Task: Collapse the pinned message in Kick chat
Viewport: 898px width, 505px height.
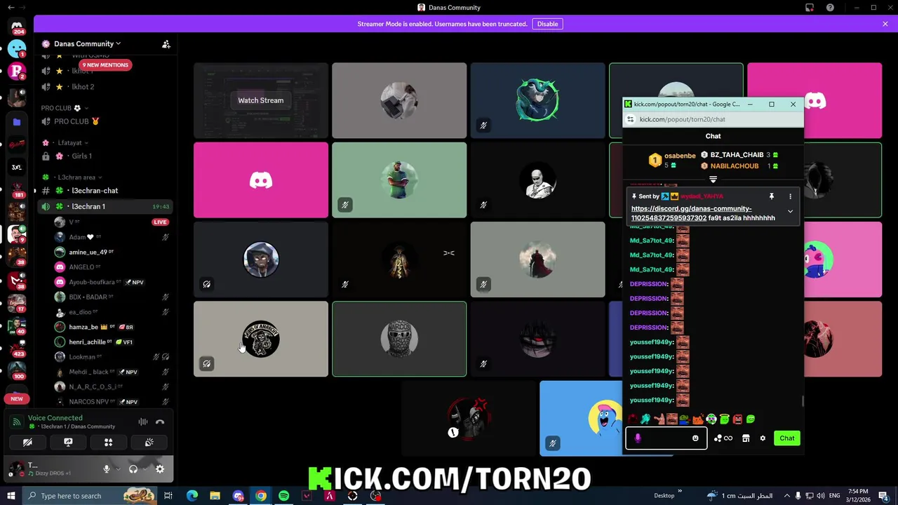Action: 790,211
